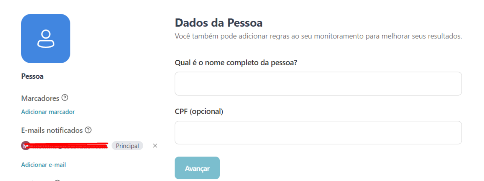The width and height of the screenshot is (484, 181).
Task: Click the monitoring rules subtitle text
Action: (318, 36)
